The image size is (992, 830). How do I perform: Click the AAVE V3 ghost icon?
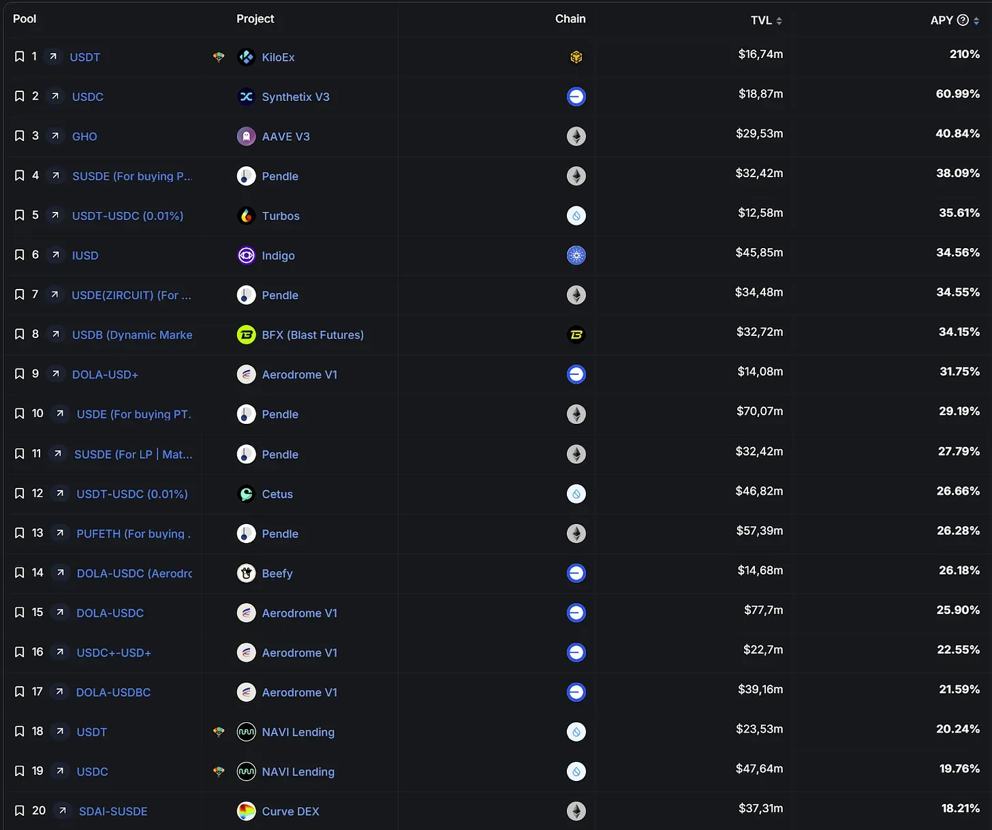coord(246,136)
